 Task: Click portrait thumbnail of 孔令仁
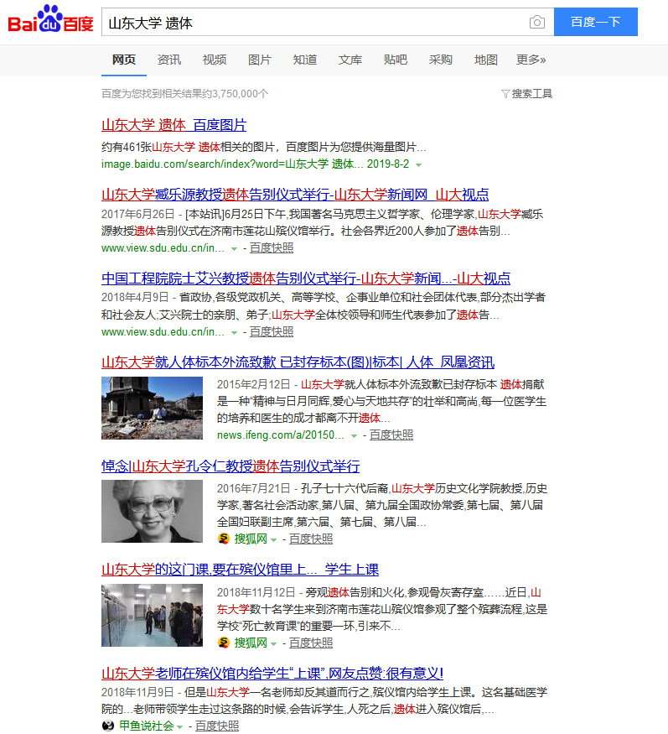point(152,511)
